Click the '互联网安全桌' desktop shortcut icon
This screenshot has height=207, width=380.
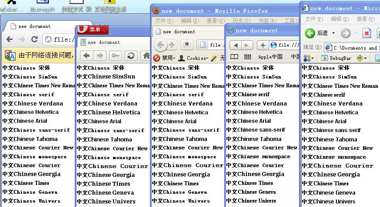pyautogui.click(x=110, y=6)
